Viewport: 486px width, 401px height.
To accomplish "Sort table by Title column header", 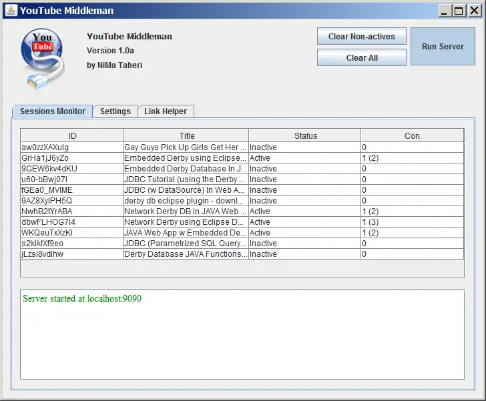I will point(186,135).
